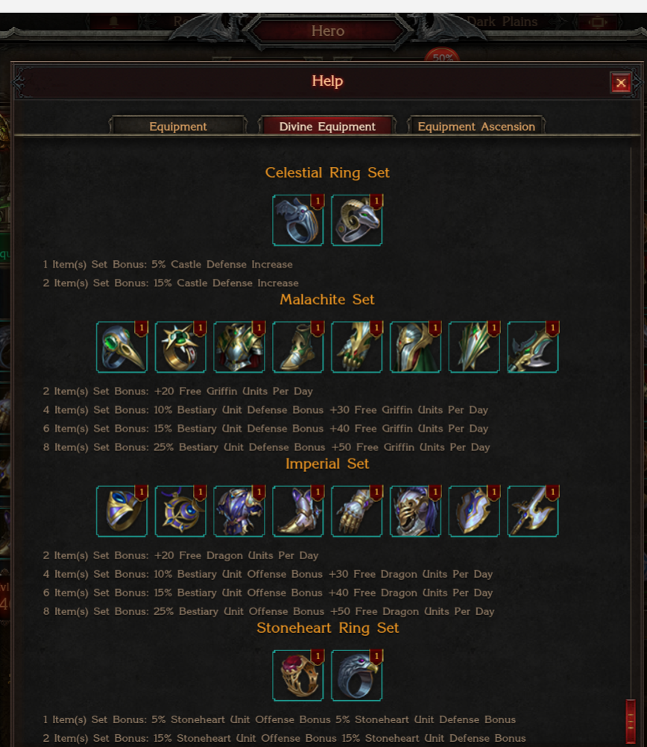Click the Imperial blue crescent amulet
647x747 pixels.
180,511
